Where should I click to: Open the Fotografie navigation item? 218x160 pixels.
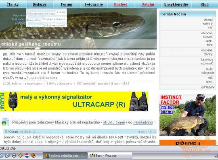pos(94,4)
